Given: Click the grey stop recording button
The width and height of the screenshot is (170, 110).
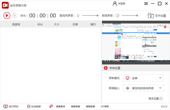Looking at the screenshot, I should click(14, 16).
